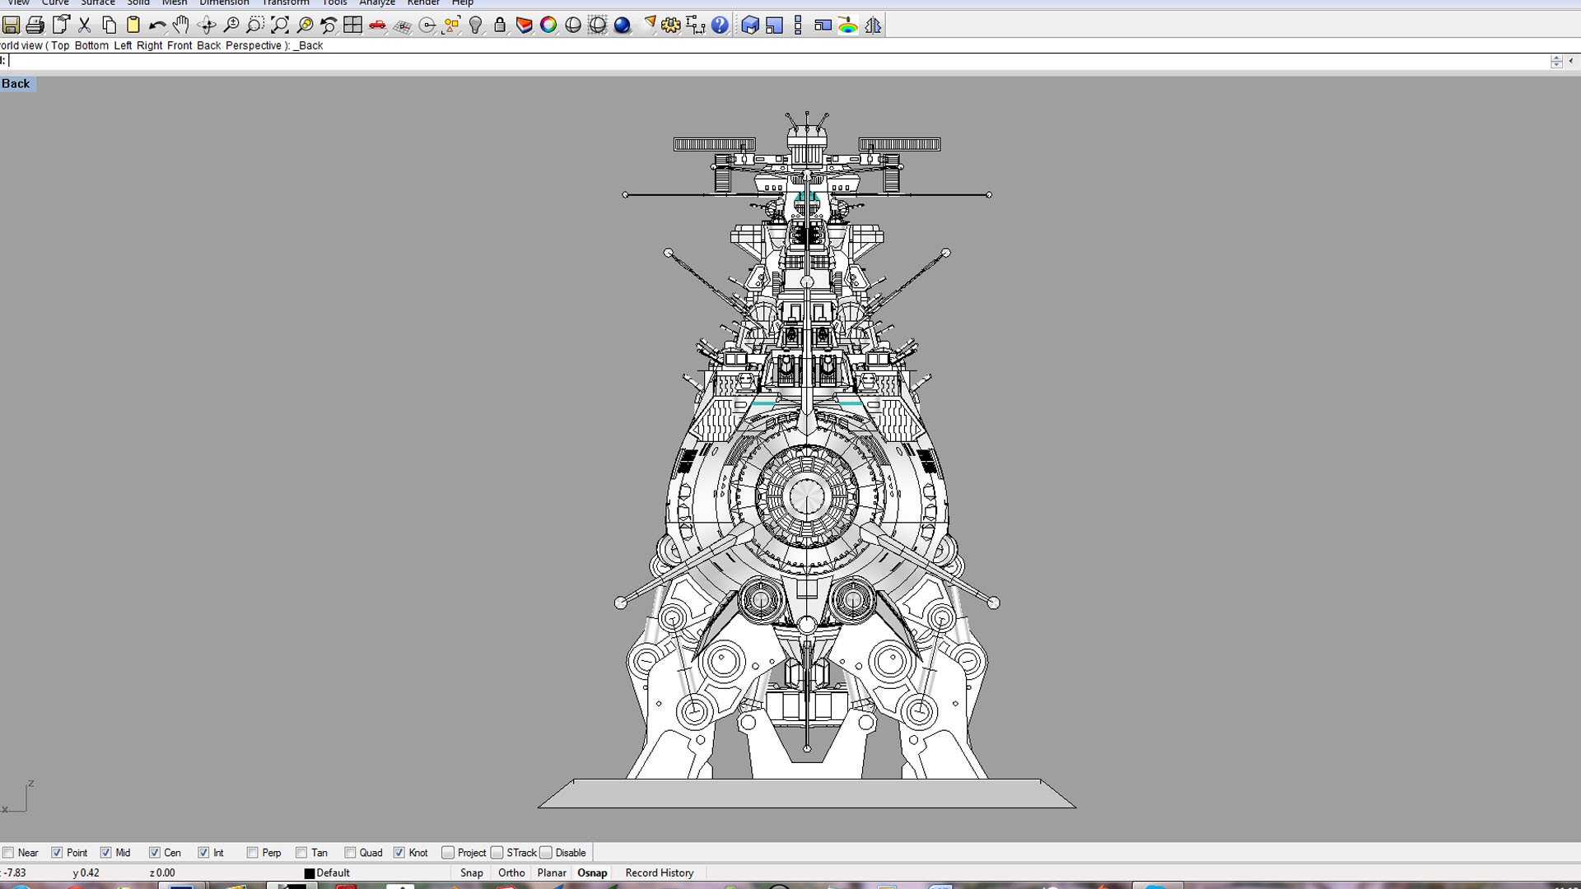Choose the Bottom view command option
Viewport: 1581px width, 889px height.
(91, 45)
